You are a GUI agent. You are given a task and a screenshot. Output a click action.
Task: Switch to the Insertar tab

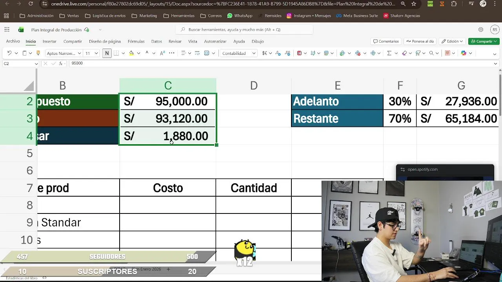click(x=49, y=41)
